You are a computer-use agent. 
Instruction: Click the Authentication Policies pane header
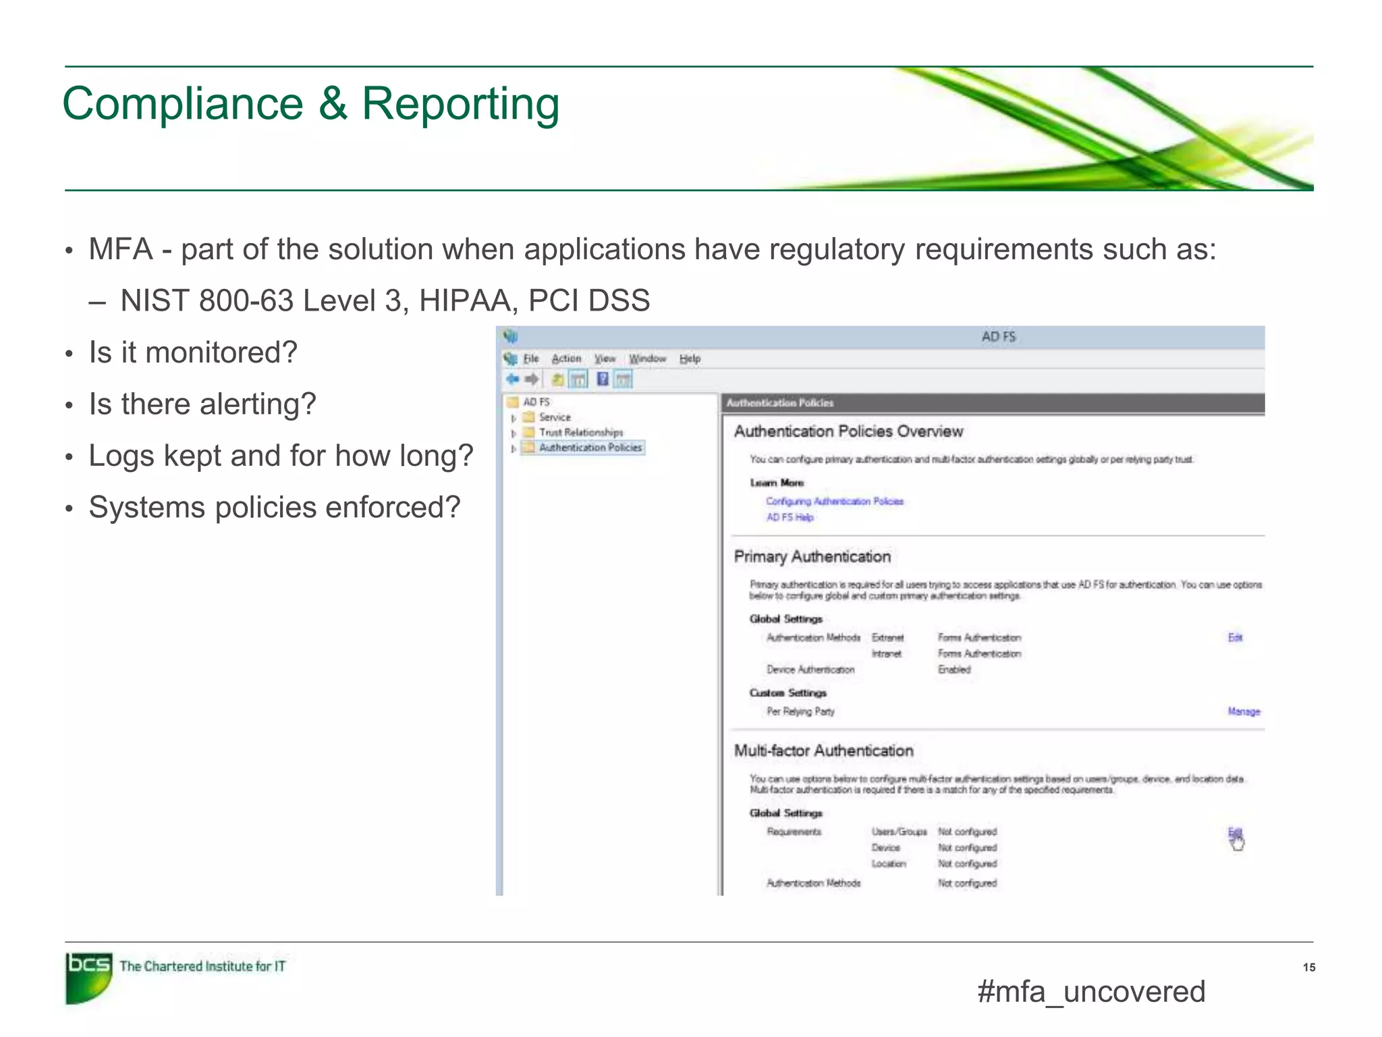tap(993, 403)
